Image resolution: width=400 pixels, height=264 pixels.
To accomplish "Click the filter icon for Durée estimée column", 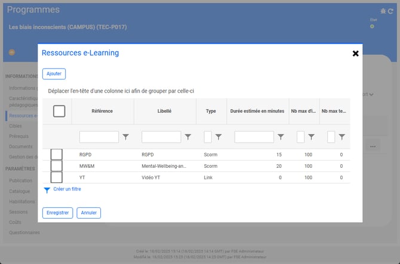I will pos(281,137).
